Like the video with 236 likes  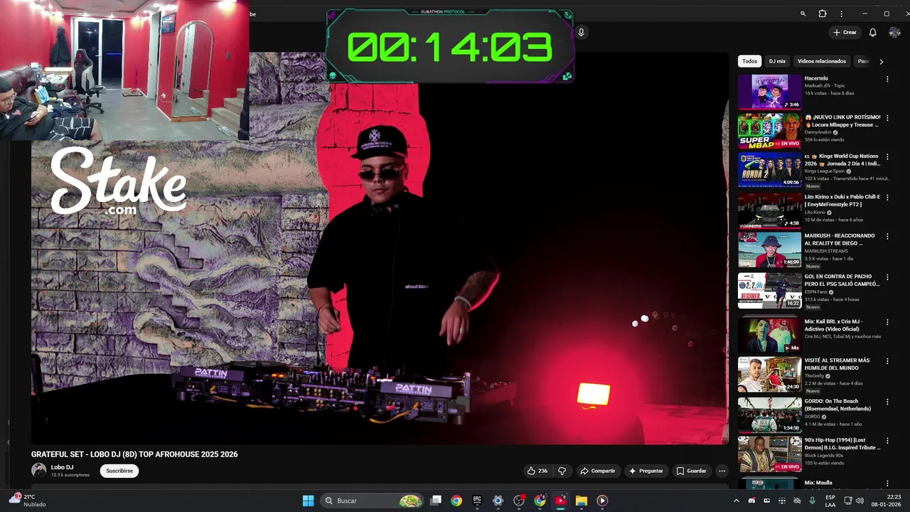[537, 471]
